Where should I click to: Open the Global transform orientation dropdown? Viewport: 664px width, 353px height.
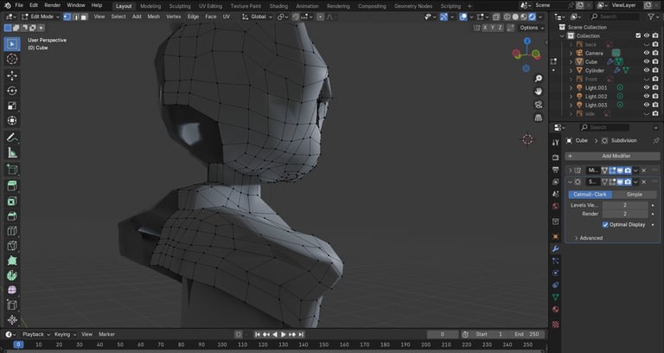(258, 16)
